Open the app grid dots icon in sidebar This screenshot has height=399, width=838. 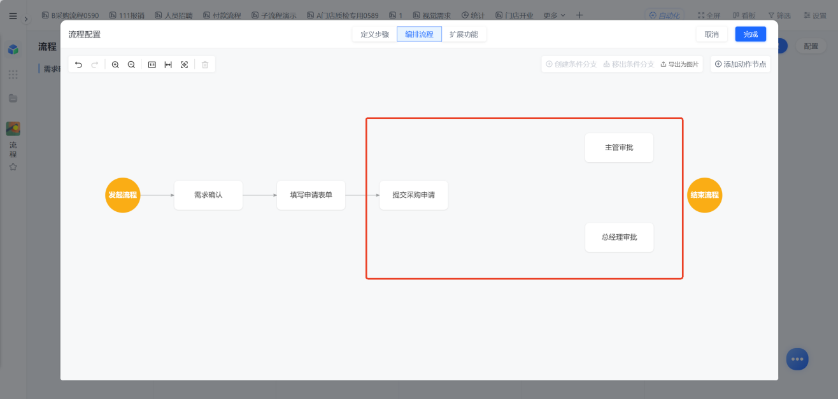tap(13, 74)
